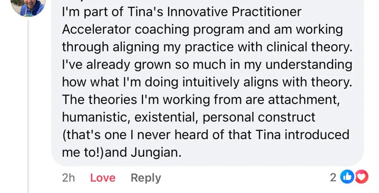Click 'personal construct' in the comment
379x193 pixels.
[x=259, y=117]
